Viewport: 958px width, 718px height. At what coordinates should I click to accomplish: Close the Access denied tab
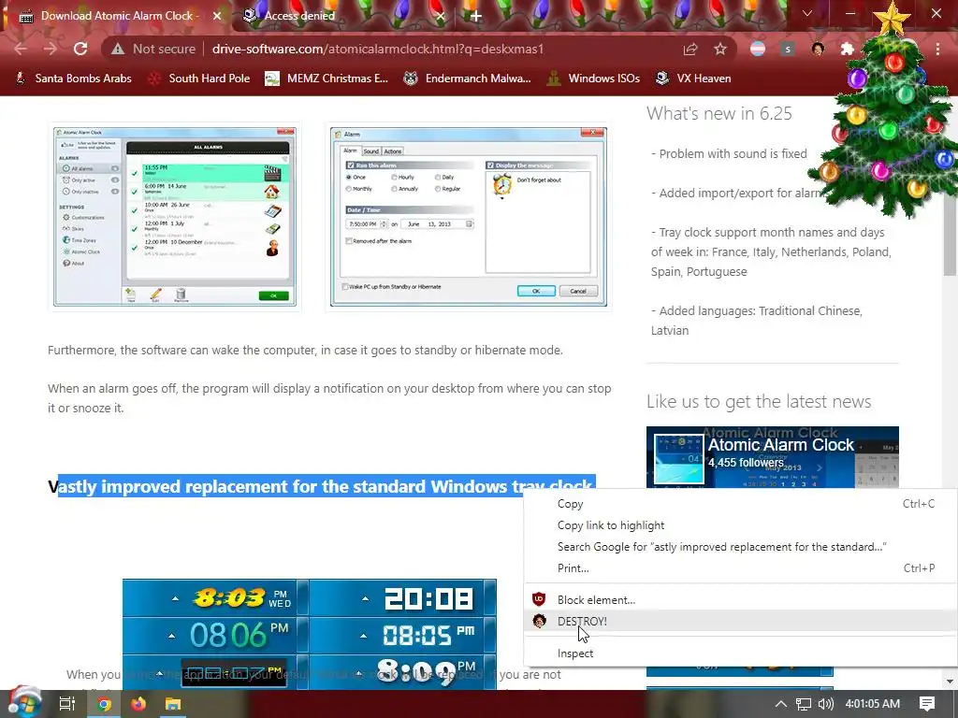point(440,16)
